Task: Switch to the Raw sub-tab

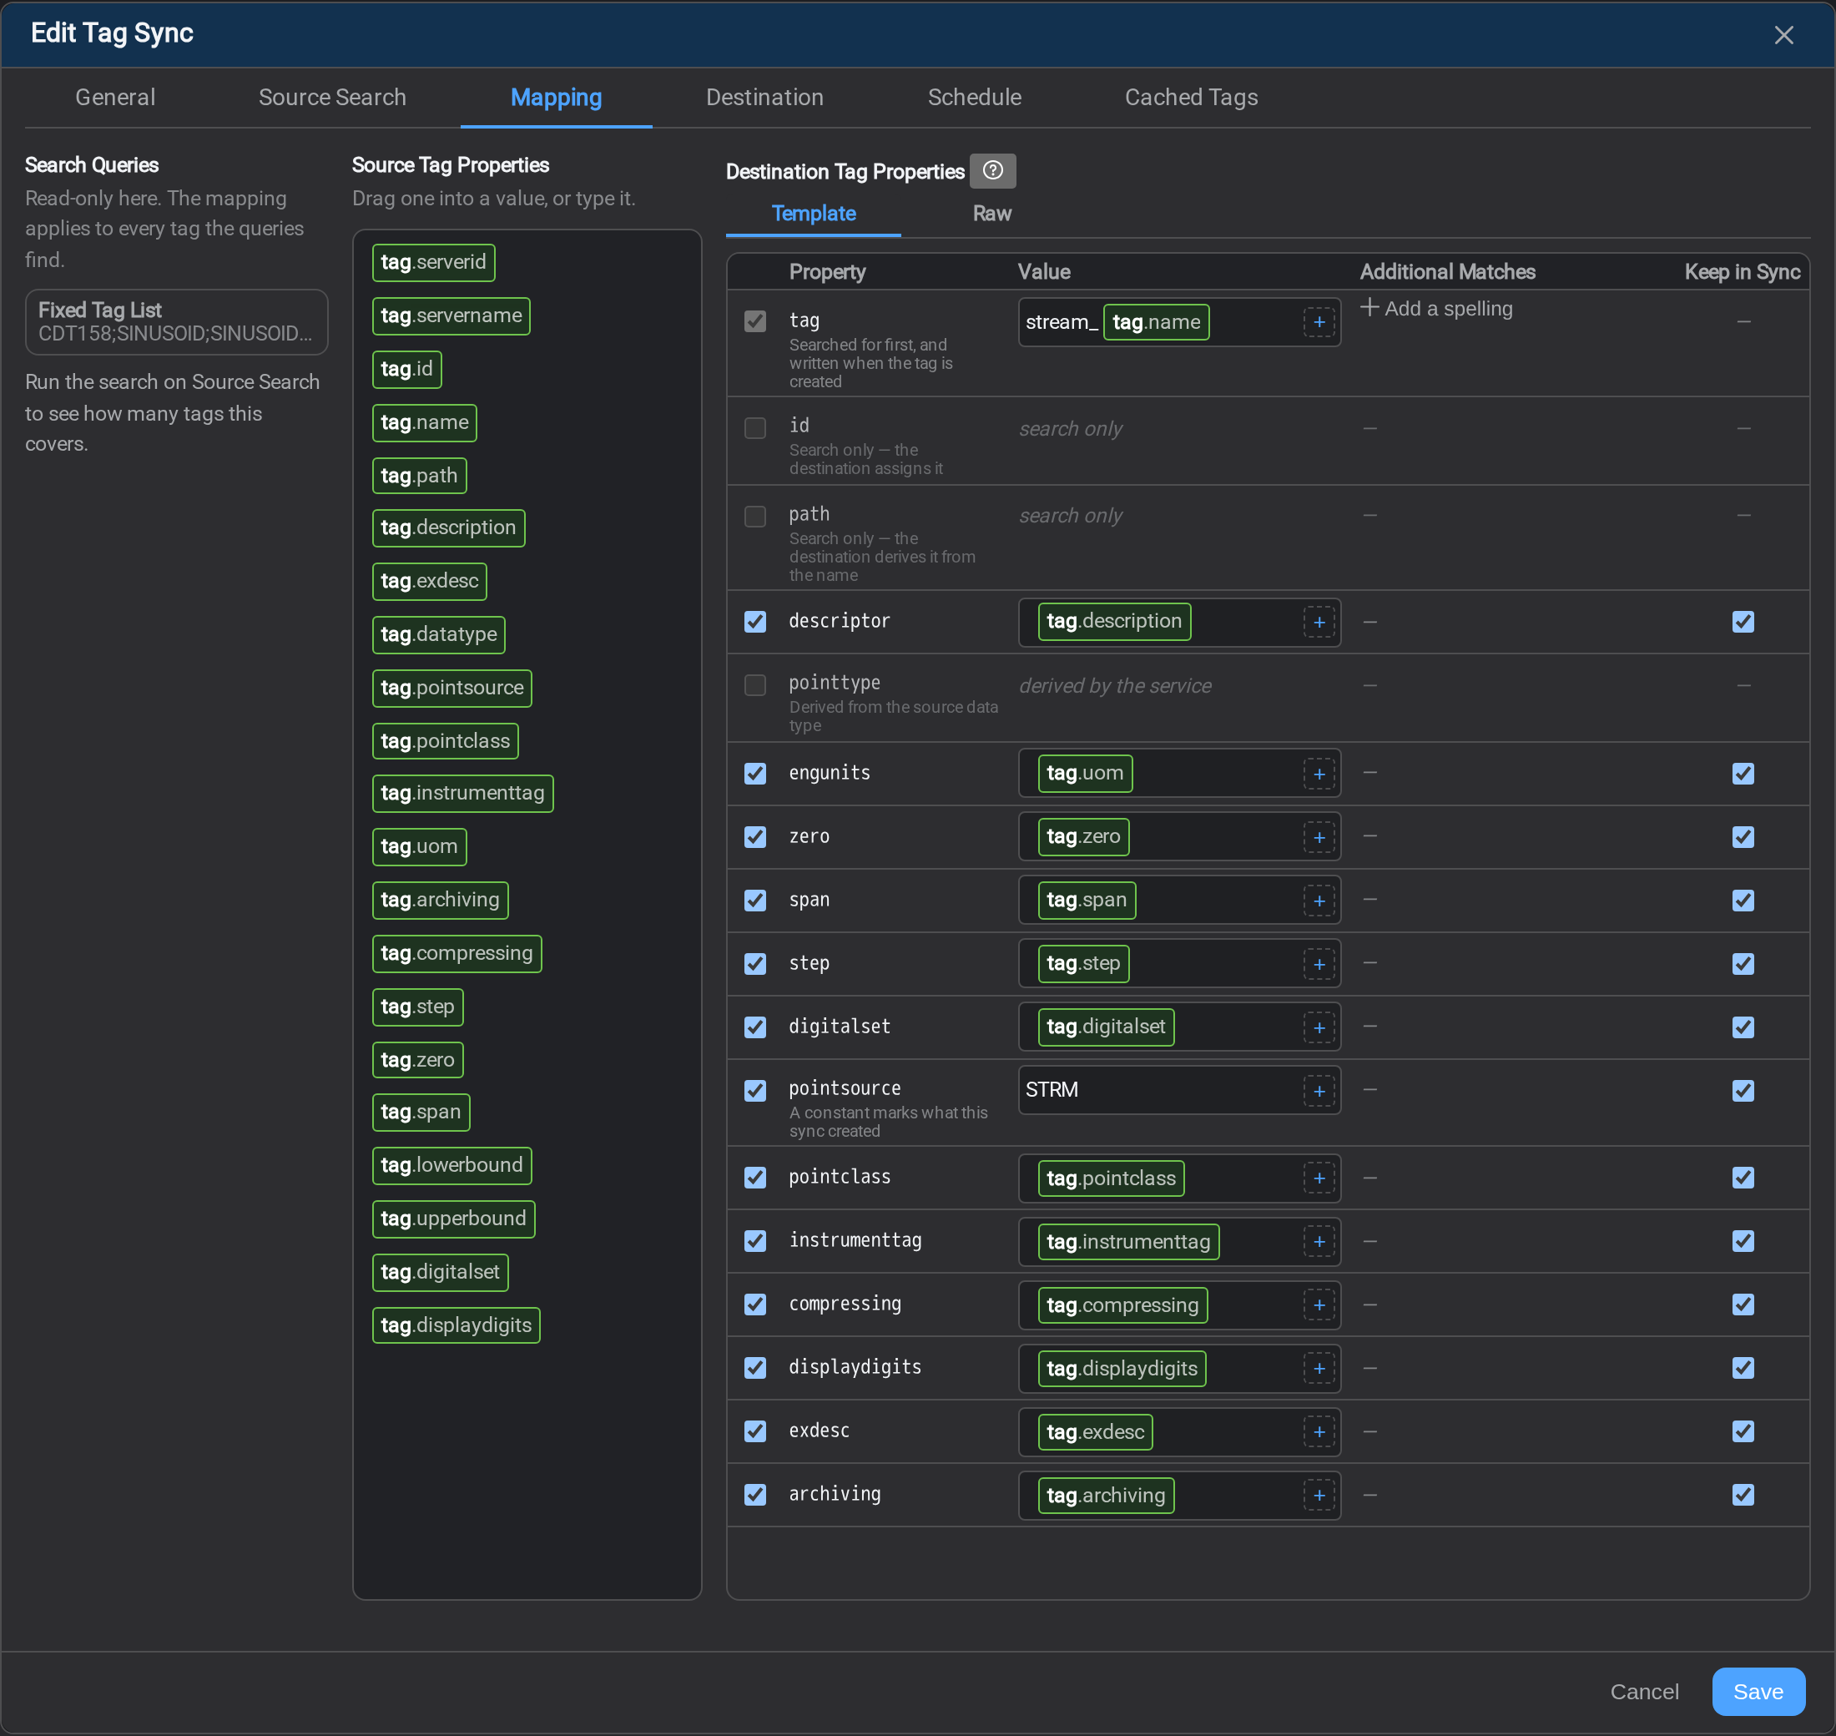Action: coord(992,213)
